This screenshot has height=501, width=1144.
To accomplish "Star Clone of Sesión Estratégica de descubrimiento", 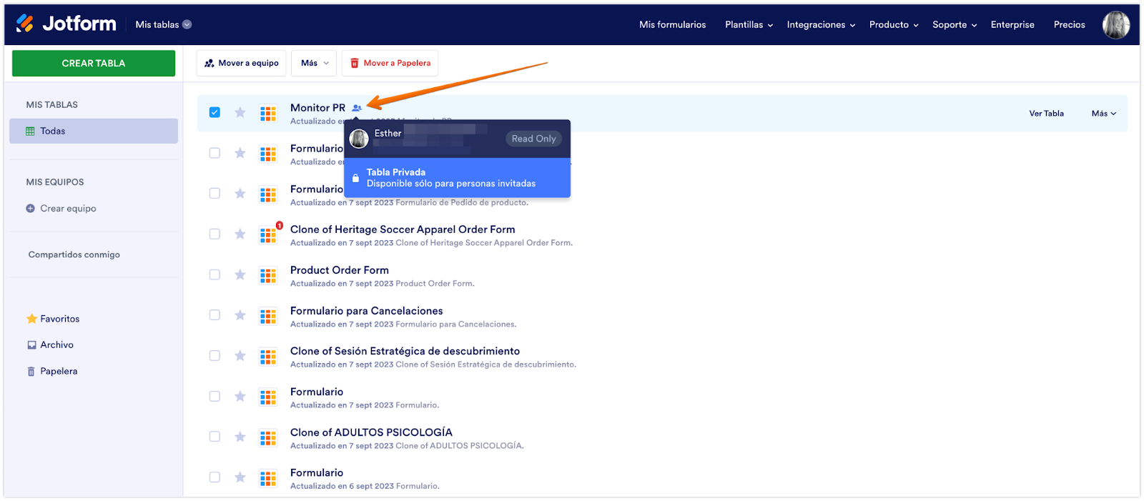I will 240,356.
